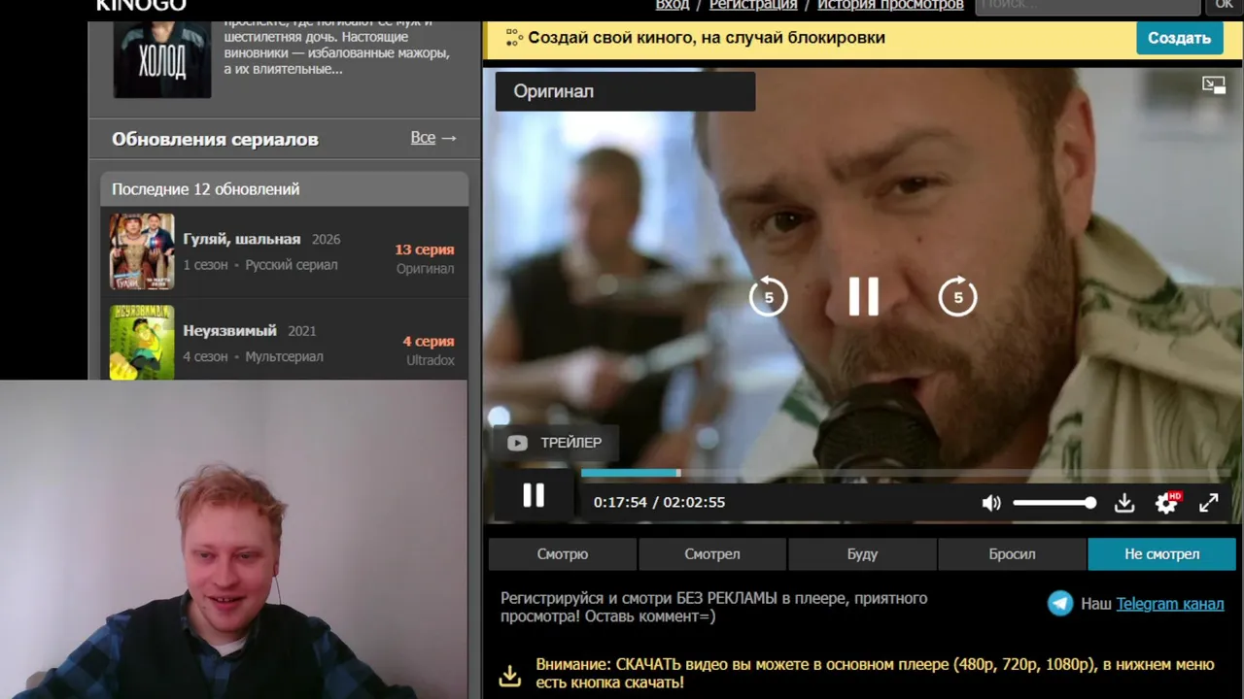Skip forward 5 seconds with the forward icon
Screen dimensions: 1244x699
957,297
